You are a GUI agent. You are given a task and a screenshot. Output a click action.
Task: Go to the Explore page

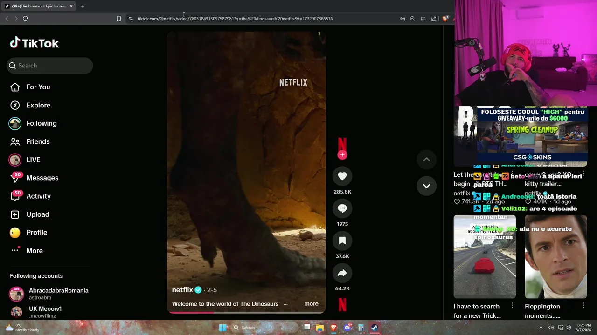click(x=38, y=105)
